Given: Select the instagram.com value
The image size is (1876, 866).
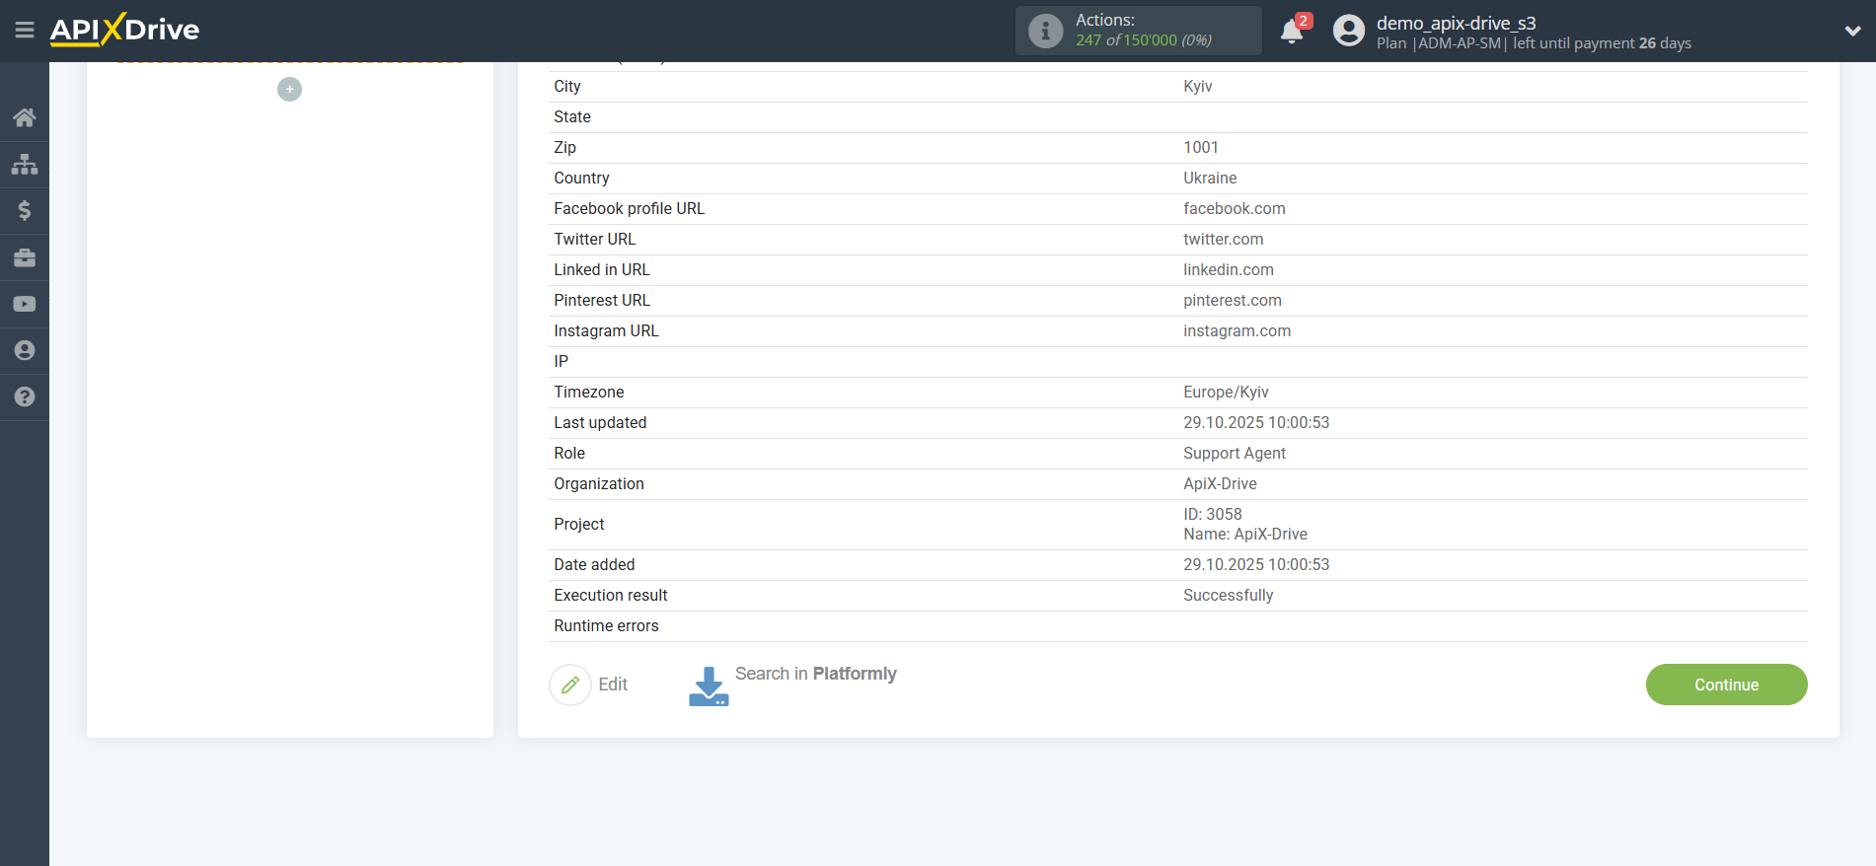Looking at the screenshot, I should (x=1237, y=331).
